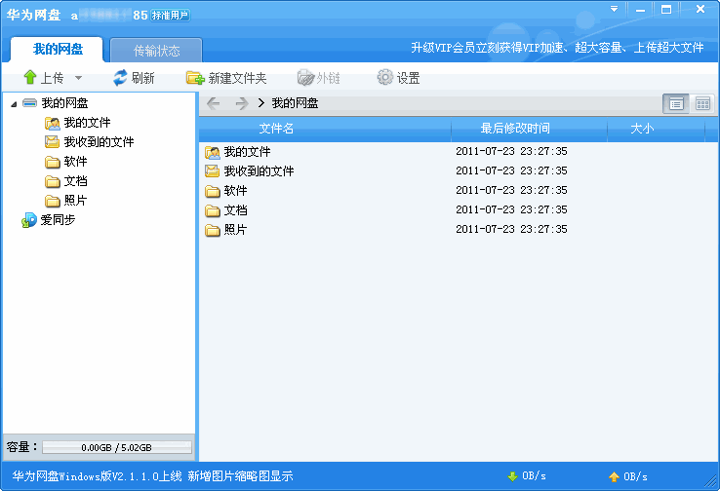Click the modified time of 照片 row
Image resolution: width=720 pixels, height=491 pixels.
[x=511, y=229]
